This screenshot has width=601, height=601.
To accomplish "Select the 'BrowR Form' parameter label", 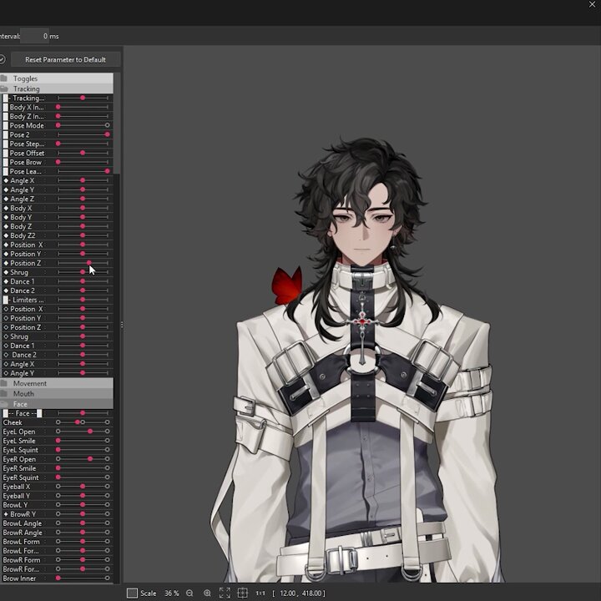I will click(x=22, y=560).
